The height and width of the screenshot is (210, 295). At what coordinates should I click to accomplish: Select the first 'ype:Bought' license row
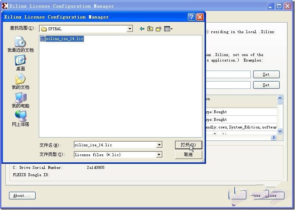[241, 112]
